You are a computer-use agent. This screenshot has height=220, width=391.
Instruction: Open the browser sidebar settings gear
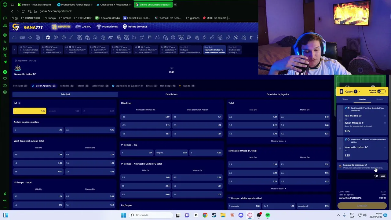(x=5, y=92)
